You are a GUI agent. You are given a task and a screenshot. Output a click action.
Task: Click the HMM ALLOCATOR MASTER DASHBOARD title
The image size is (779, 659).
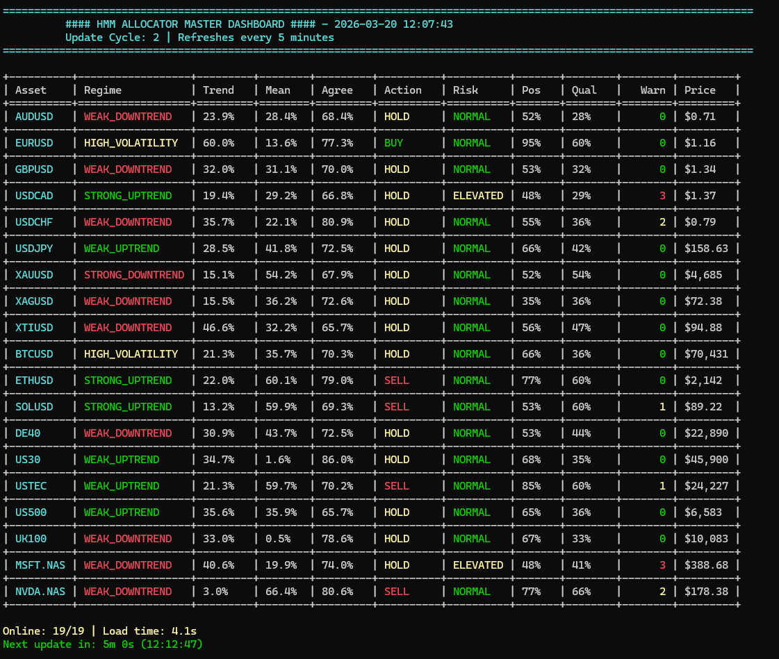[190, 24]
